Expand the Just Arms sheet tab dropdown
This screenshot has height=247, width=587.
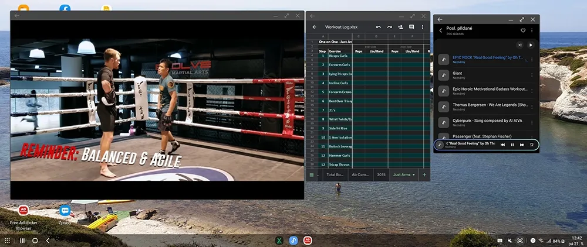point(413,174)
